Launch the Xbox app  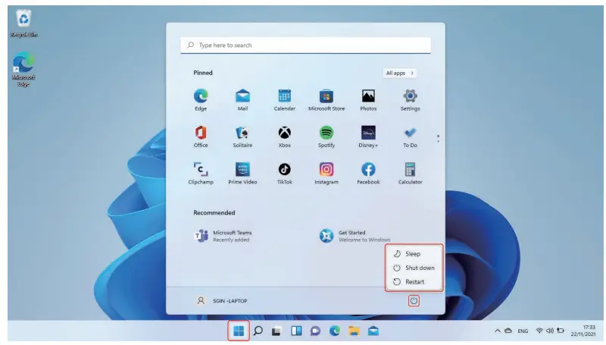click(285, 136)
